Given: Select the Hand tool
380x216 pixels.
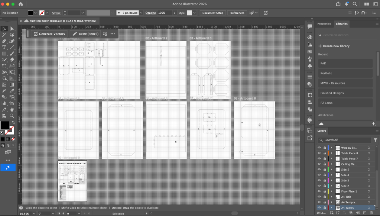Looking at the screenshot, I should (x=12, y=110).
